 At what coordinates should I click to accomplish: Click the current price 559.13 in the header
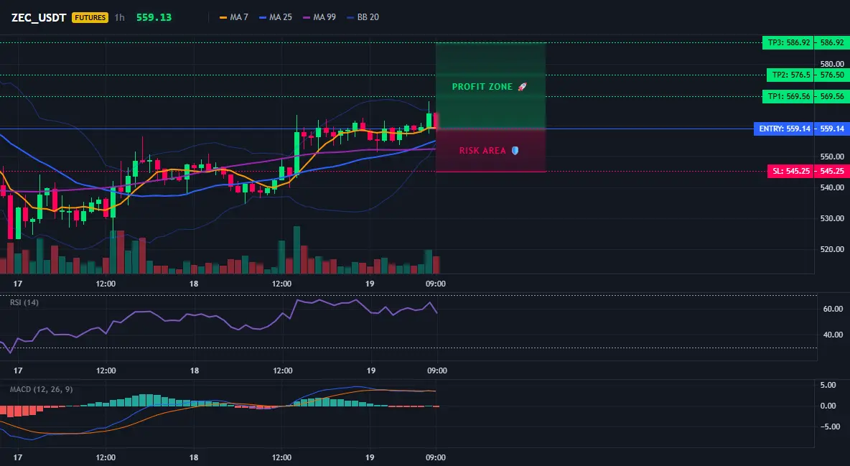tap(154, 17)
